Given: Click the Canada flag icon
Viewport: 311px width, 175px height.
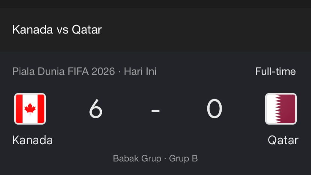Looking at the screenshot, I should pyautogui.click(x=30, y=109).
